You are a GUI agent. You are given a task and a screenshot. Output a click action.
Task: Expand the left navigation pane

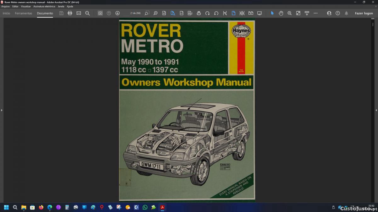pos(2,110)
